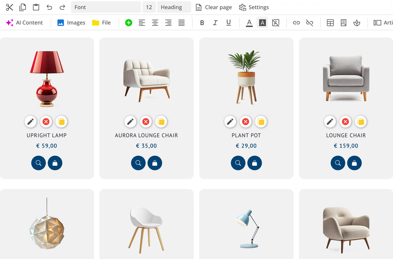Click the redo arrow icon
393x259 pixels.
click(62, 7)
